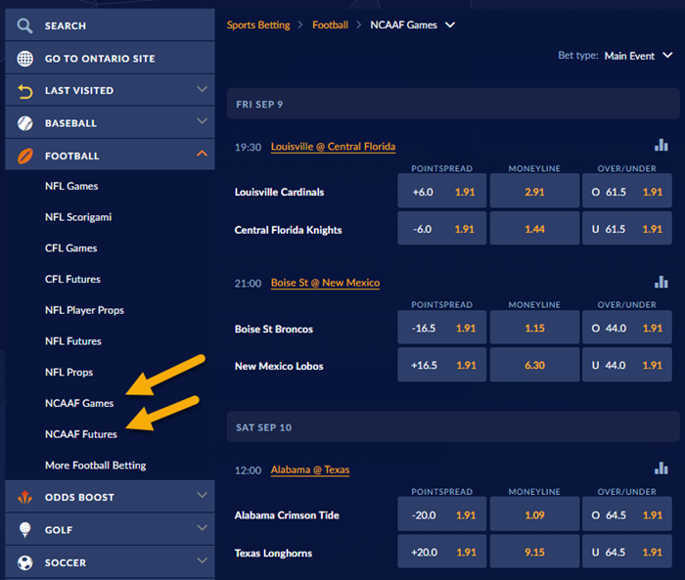685x580 pixels.
Task: Click the Odds Boost rocket icon
Action: click(x=24, y=497)
